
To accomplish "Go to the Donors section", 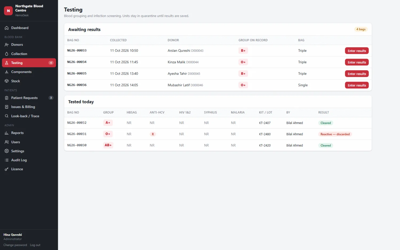I will click(29, 45).
